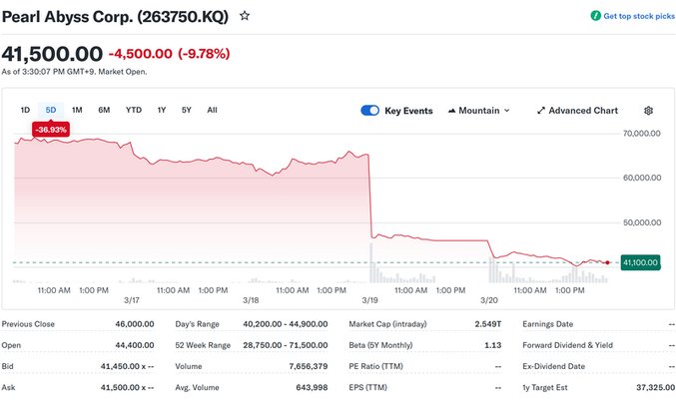Show YTD chart range
The height and width of the screenshot is (402, 676).
click(134, 111)
